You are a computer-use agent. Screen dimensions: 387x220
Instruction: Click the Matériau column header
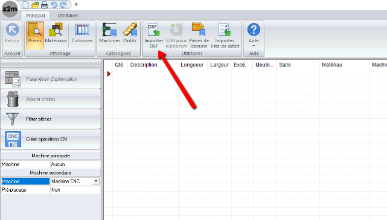pyautogui.click(x=344, y=64)
